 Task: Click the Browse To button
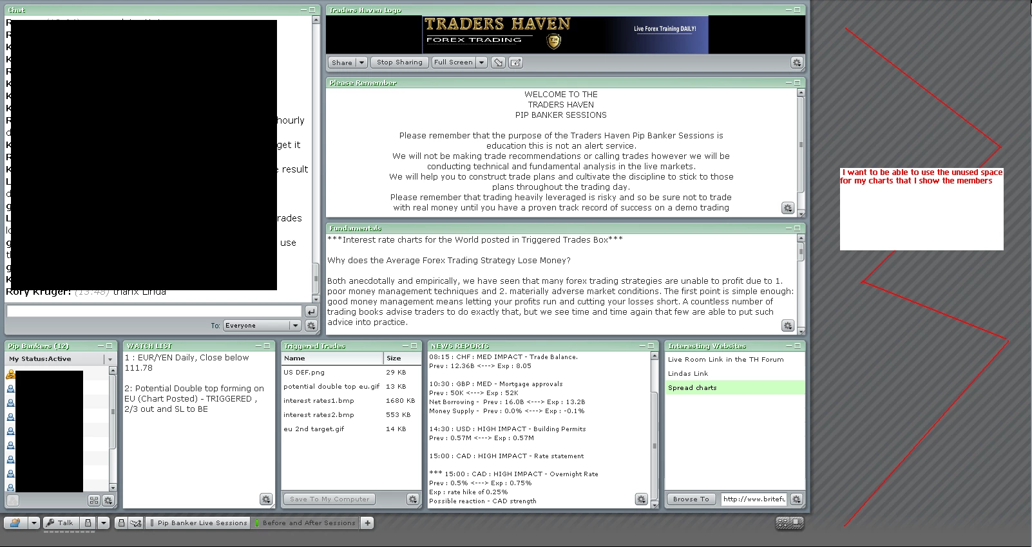click(x=691, y=499)
